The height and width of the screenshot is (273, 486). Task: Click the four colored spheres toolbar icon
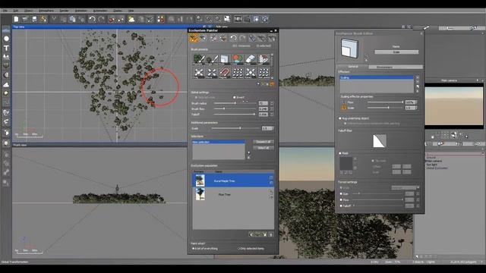160,19
